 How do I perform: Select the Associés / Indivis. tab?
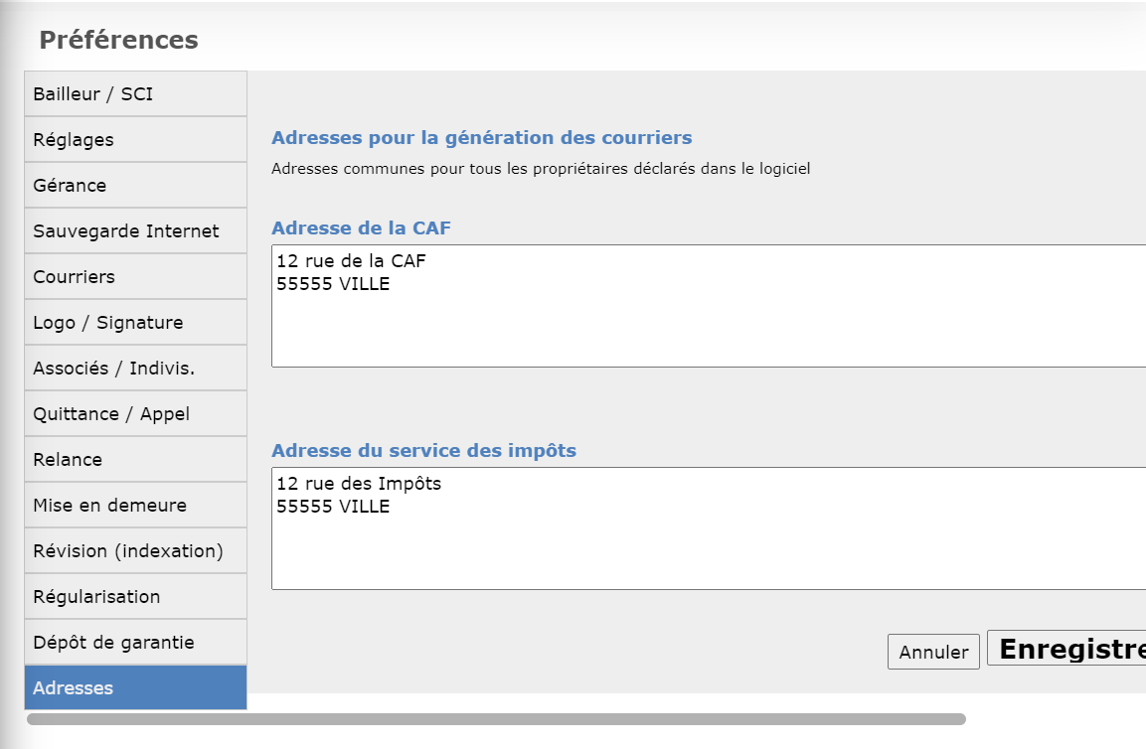[x=135, y=369]
